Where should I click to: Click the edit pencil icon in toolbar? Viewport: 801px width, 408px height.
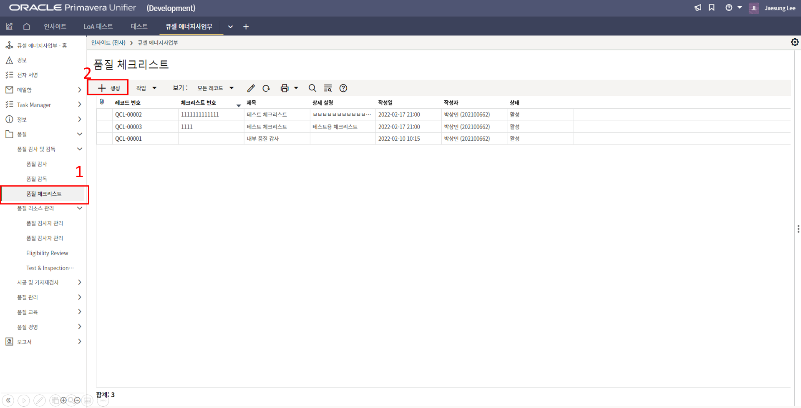(251, 88)
